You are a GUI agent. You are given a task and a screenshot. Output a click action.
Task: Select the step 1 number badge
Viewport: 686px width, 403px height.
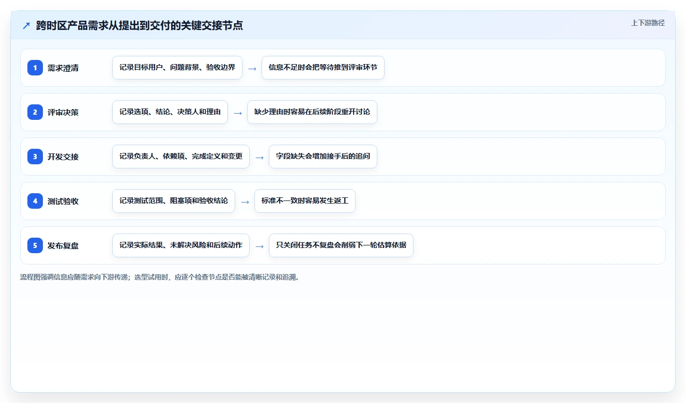point(35,68)
